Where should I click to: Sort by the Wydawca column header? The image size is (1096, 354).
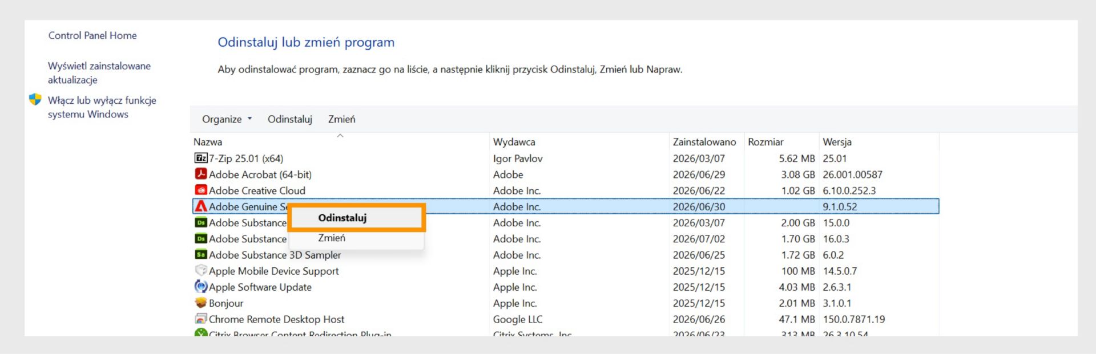pos(514,142)
